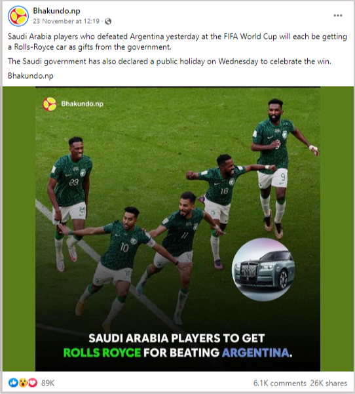Click the post caption about Rolls-Royce gifts
The height and width of the screenshot is (394, 355).
(177, 42)
